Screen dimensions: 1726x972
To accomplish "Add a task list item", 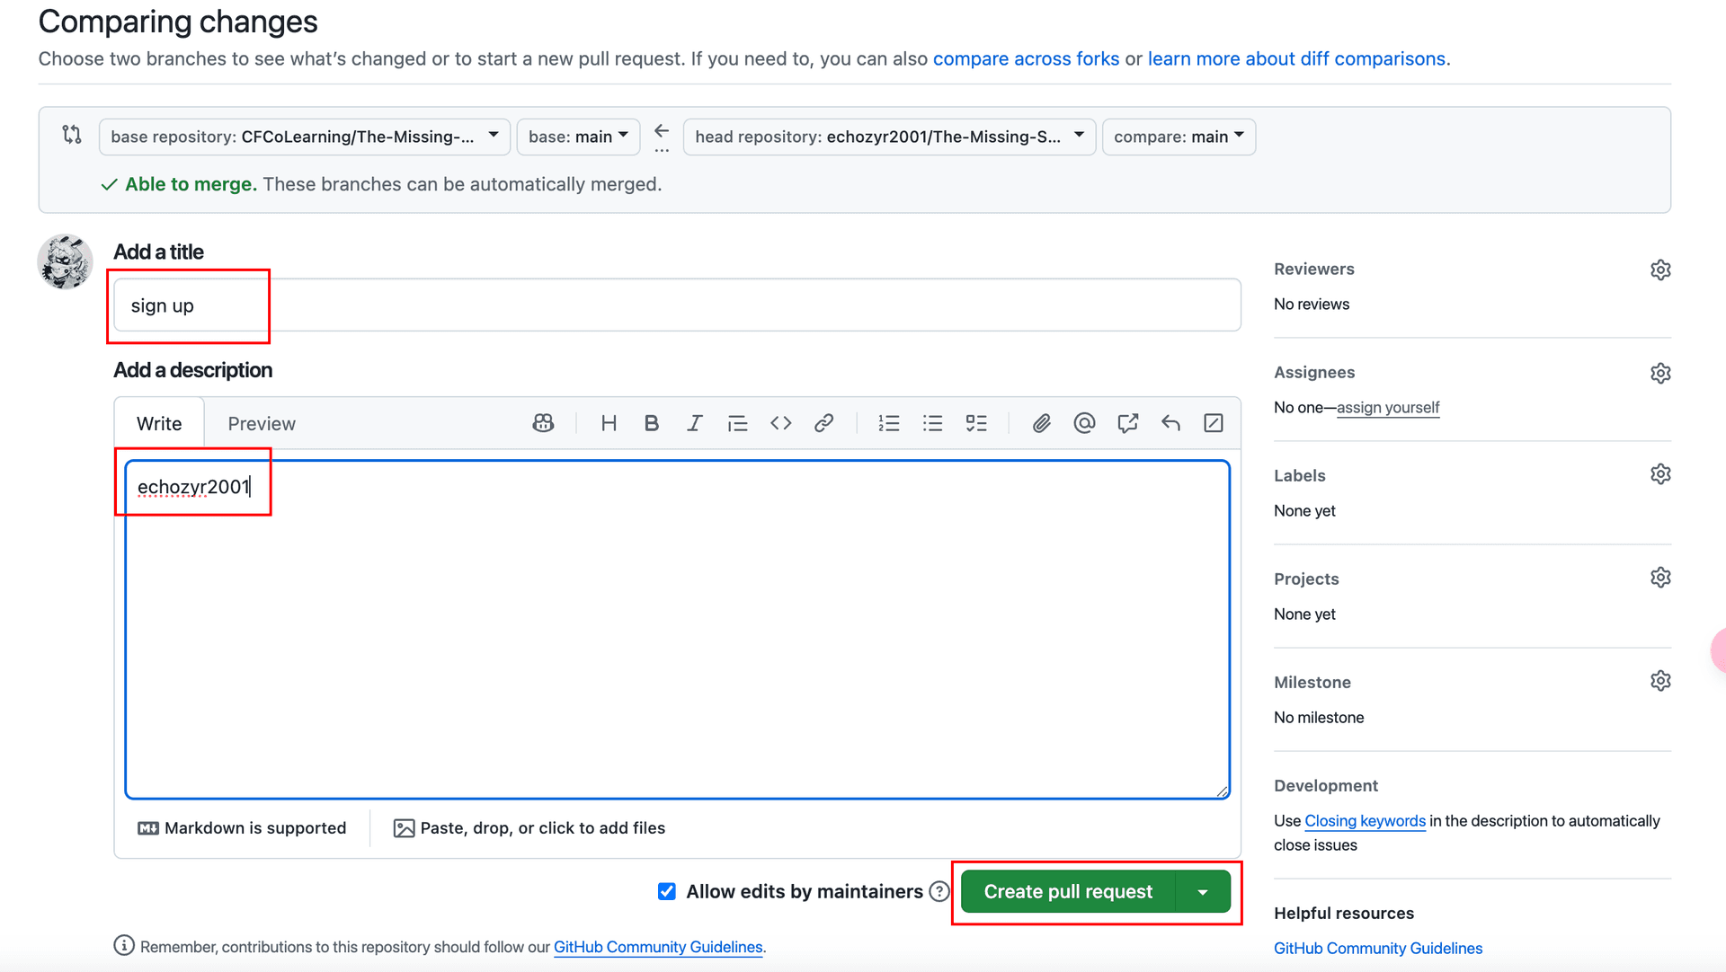I will pyautogui.click(x=975, y=423).
